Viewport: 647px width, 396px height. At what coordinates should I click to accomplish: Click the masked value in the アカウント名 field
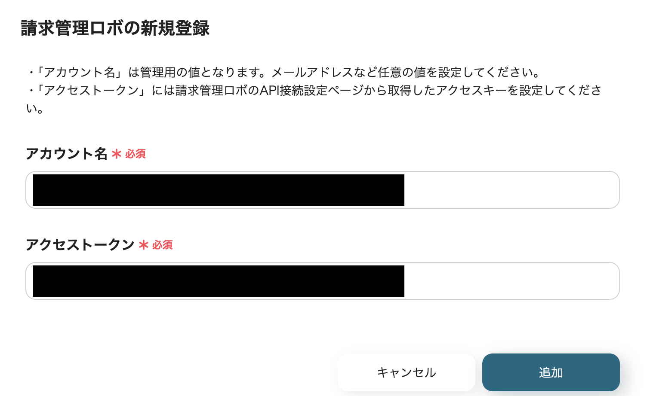tap(219, 190)
